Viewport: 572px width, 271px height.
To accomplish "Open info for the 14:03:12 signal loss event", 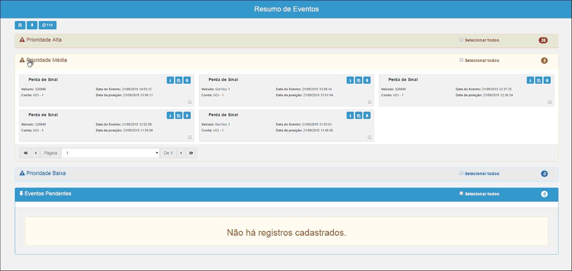I will point(170,80).
